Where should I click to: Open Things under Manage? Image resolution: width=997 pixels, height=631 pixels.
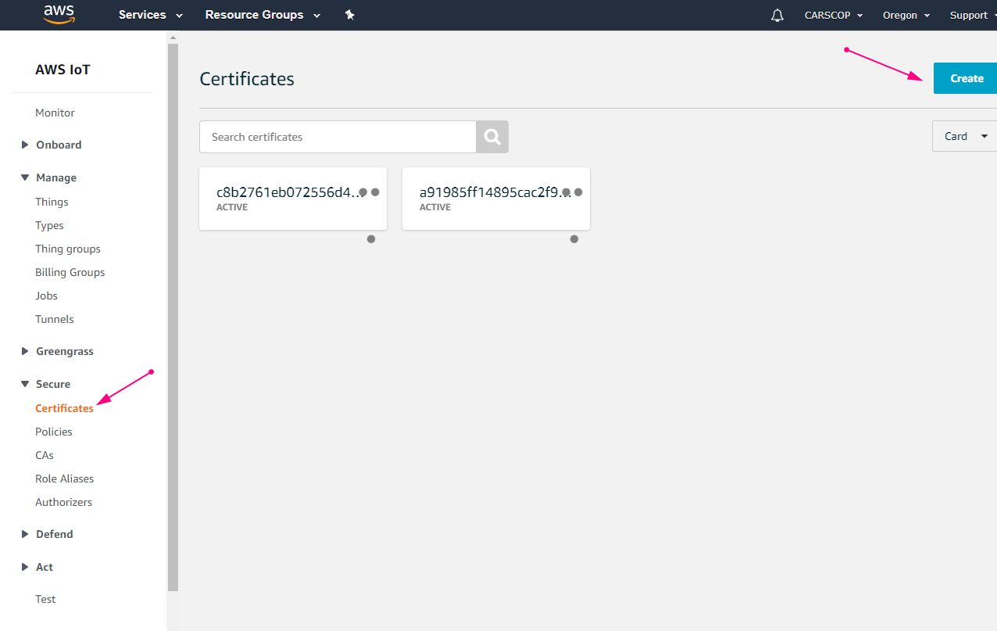[x=52, y=202]
